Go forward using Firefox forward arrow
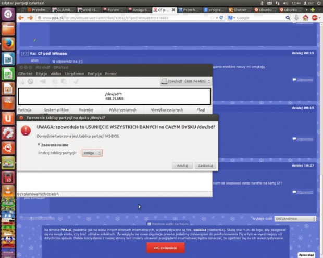This screenshot has width=323, height=258. click(30, 18)
